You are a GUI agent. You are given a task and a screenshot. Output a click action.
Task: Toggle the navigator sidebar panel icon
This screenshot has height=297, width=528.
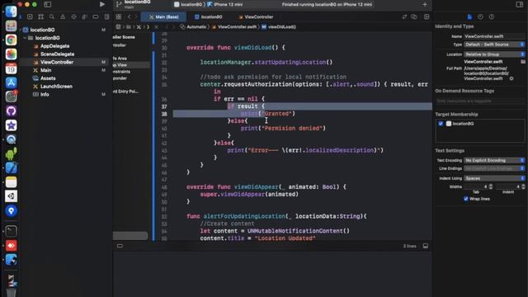tap(48, 4)
